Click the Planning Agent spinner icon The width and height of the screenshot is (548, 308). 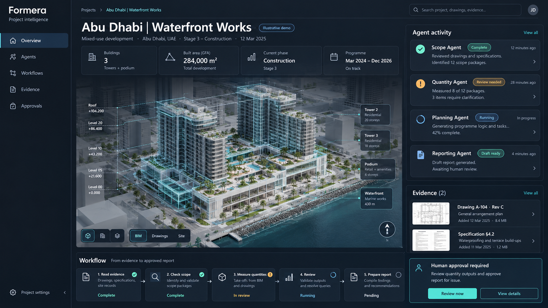(421, 119)
